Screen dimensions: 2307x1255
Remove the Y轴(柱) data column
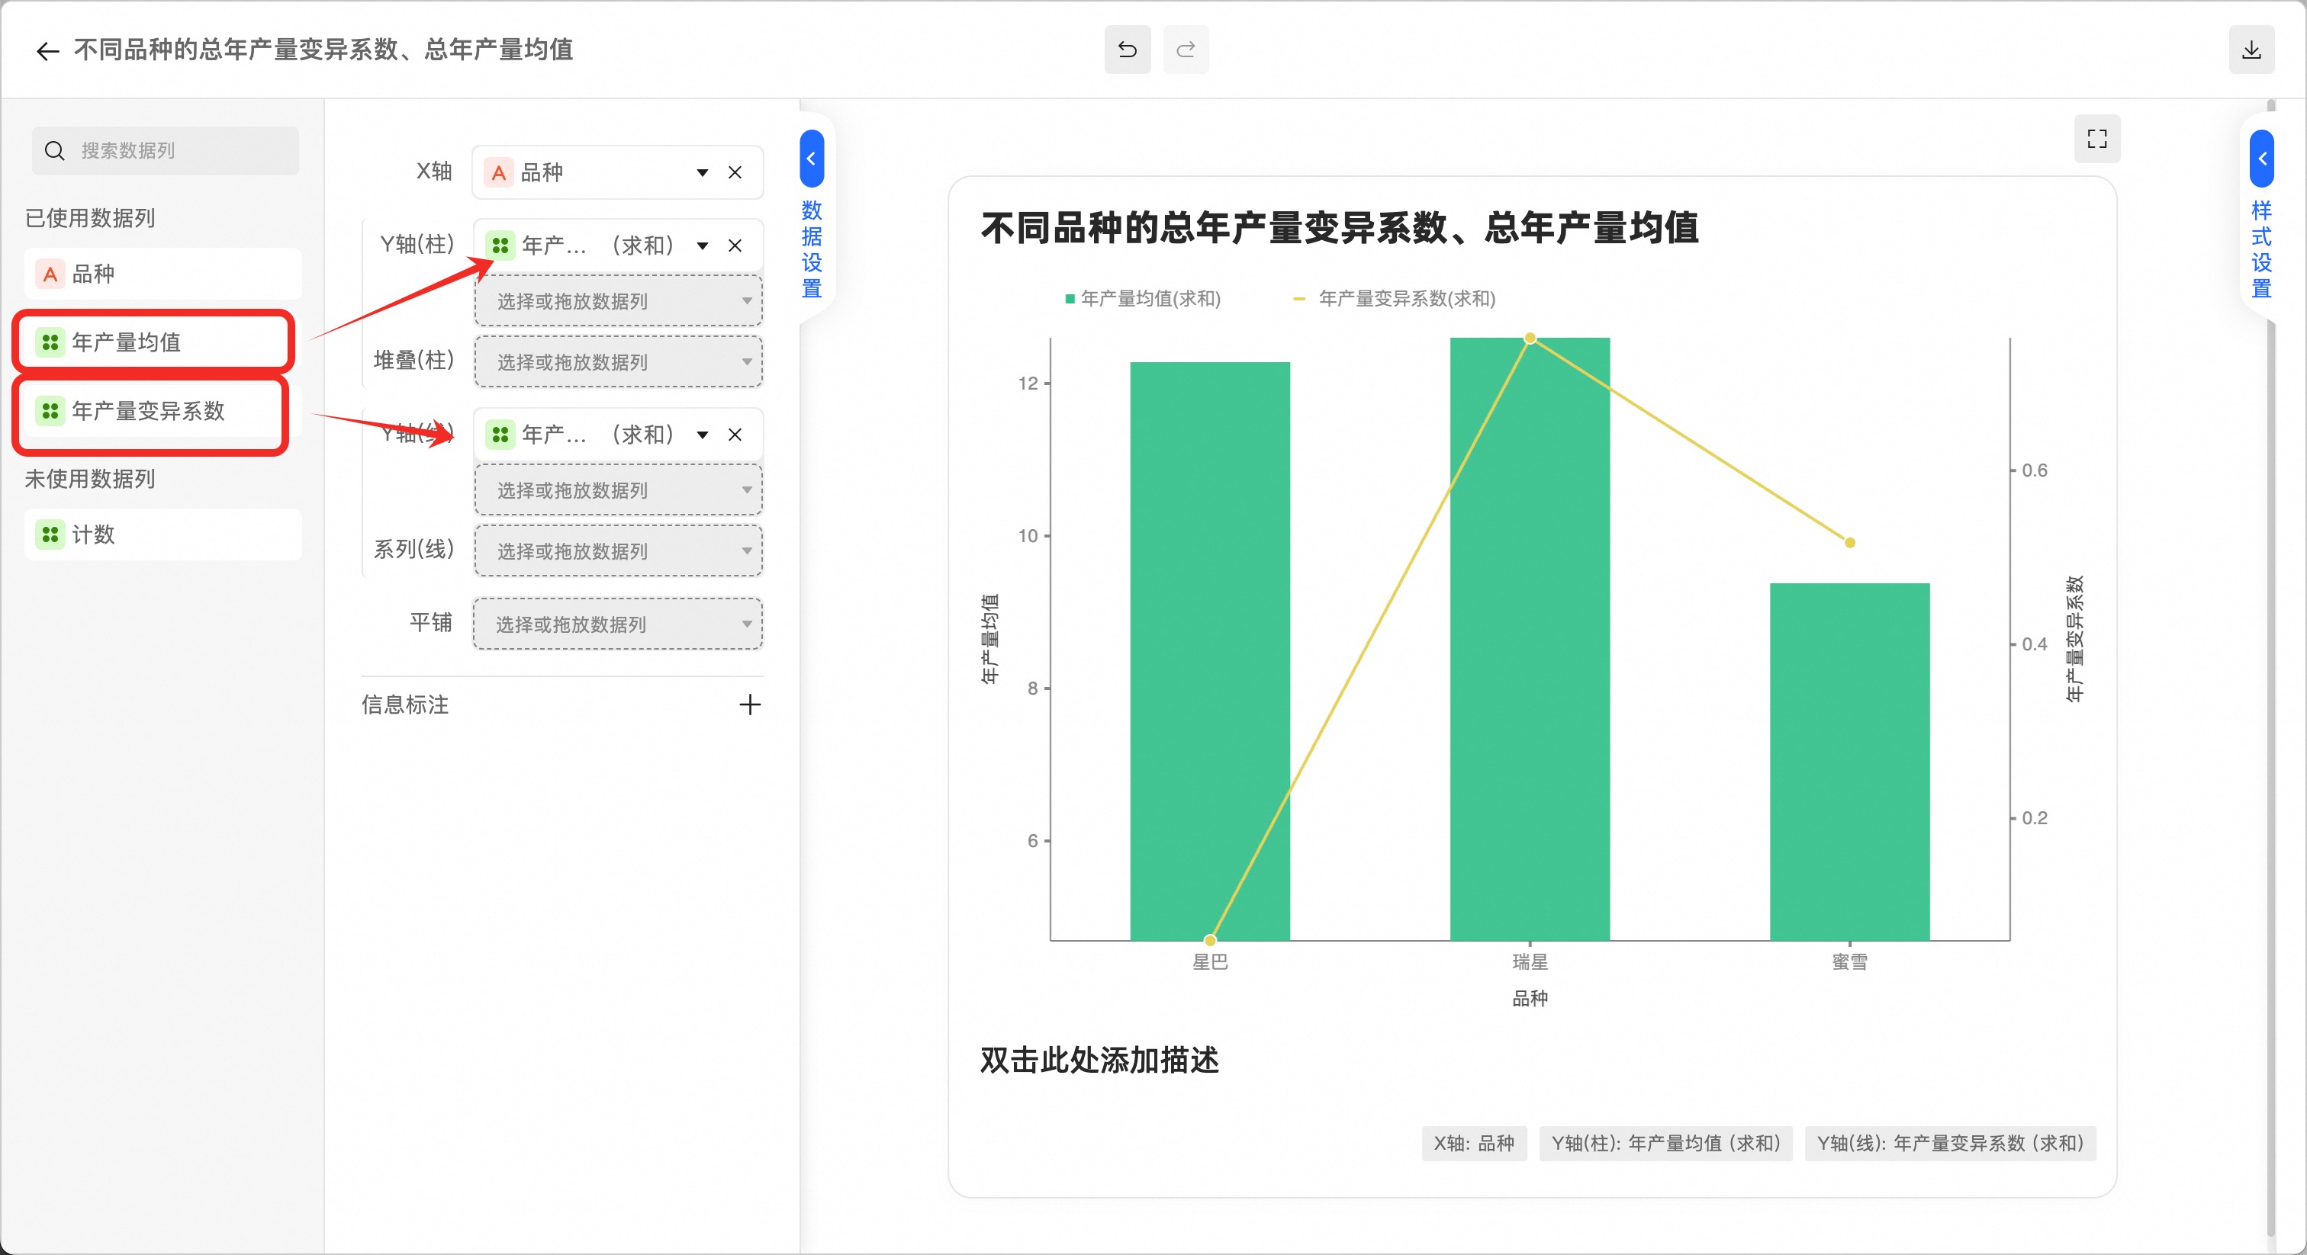(x=735, y=246)
